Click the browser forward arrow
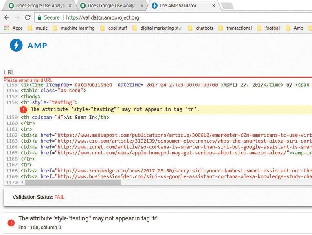This screenshot has height=235, width=312. [x=17, y=17]
